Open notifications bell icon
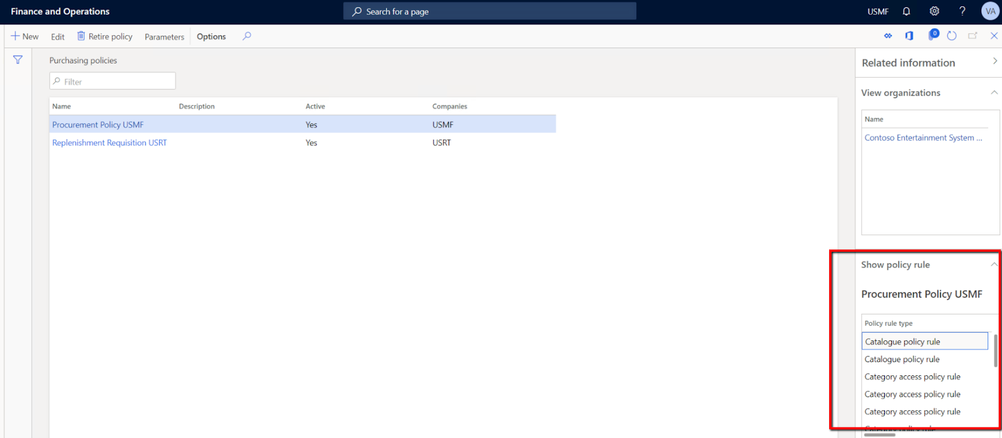 pos(906,11)
